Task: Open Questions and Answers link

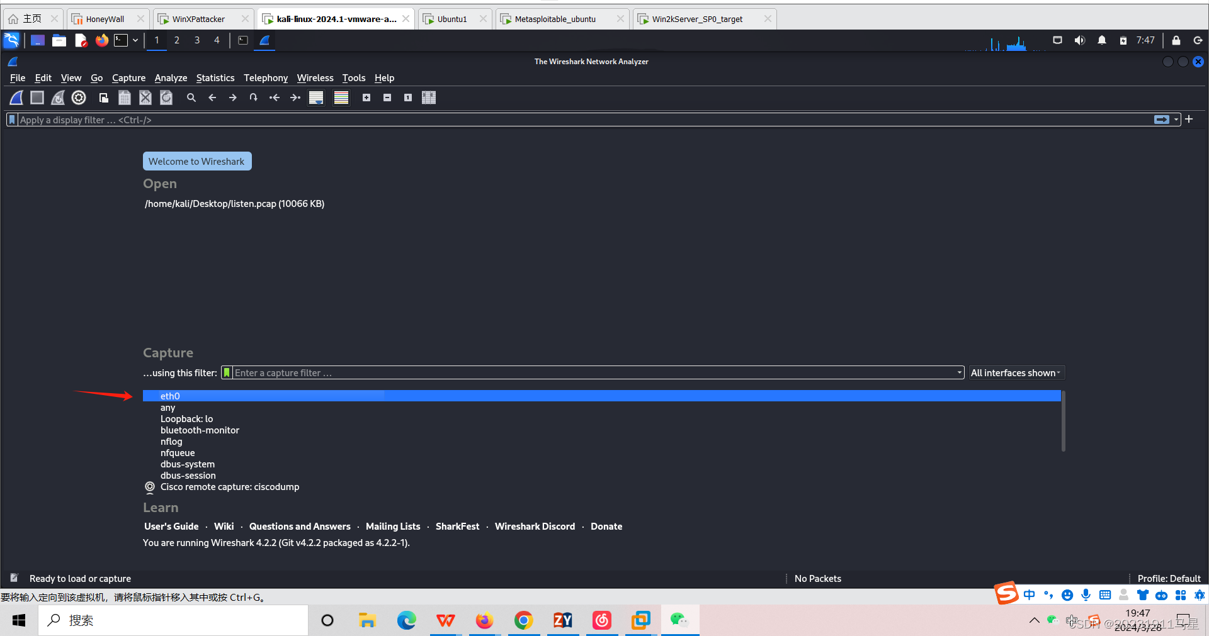Action: click(x=300, y=527)
